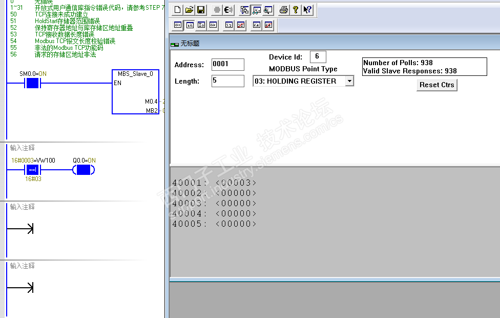Click error code 51 HoldStart row
Screen dimensions: 500x318
point(55,21)
